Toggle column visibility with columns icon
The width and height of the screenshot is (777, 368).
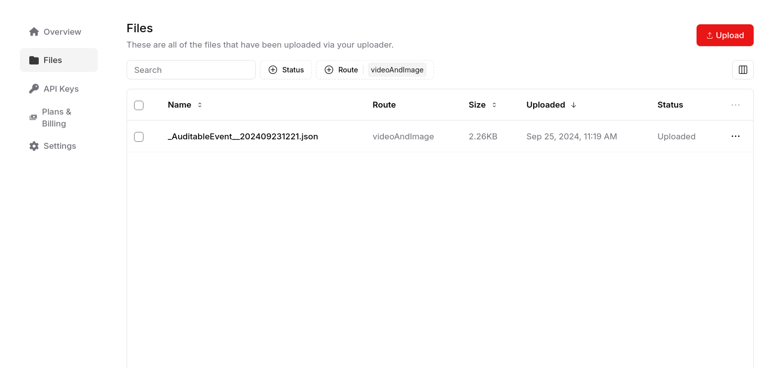pyautogui.click(x=743, y=70)
